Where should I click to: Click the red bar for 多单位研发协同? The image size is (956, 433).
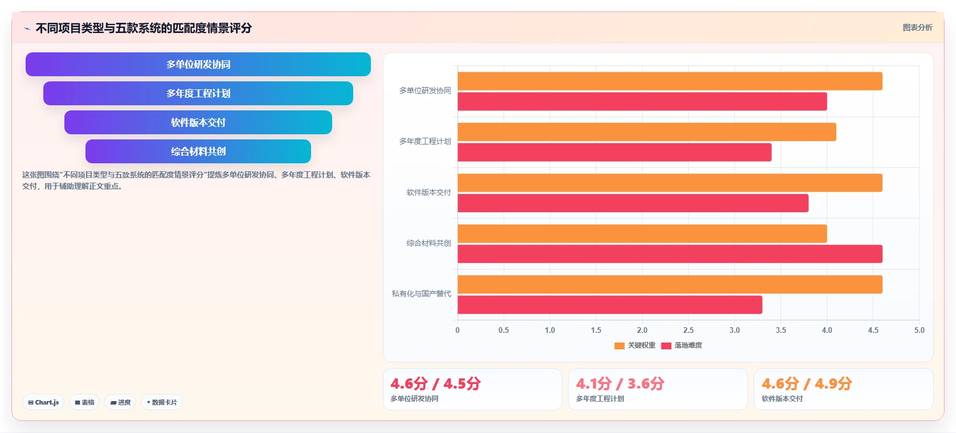click(x=642, y=102)
